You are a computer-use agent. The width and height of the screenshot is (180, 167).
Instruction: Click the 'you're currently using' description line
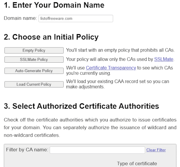coord(88,73)
